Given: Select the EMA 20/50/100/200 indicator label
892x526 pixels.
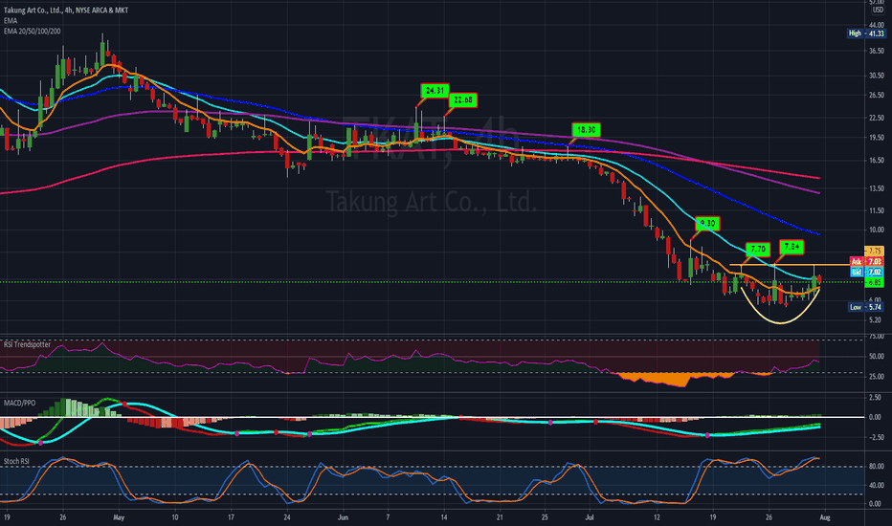Looking at the screenshot, I should click(32, 32).
